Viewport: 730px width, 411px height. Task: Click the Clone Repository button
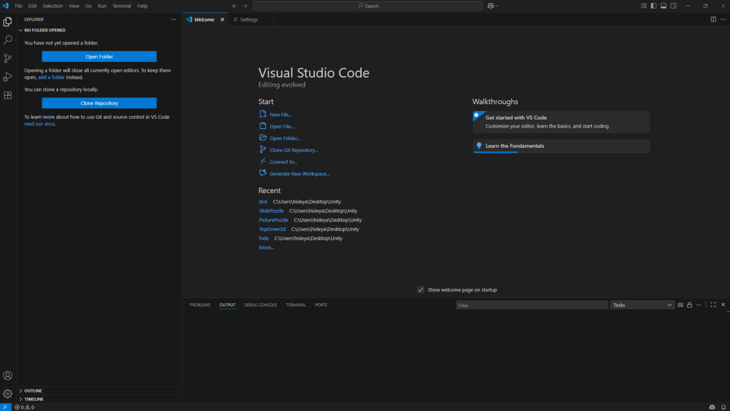99,103
